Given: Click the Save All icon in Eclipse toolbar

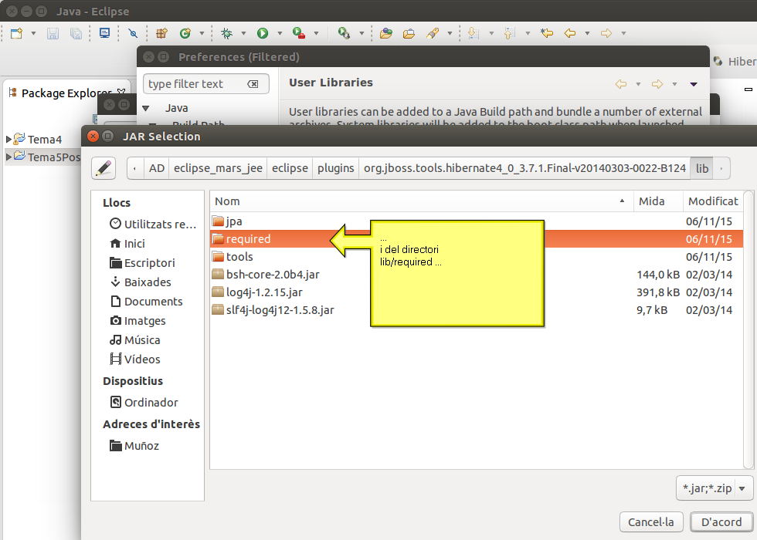Looking at the screenshot, I should pyautogui.click(x=76, y=33).
